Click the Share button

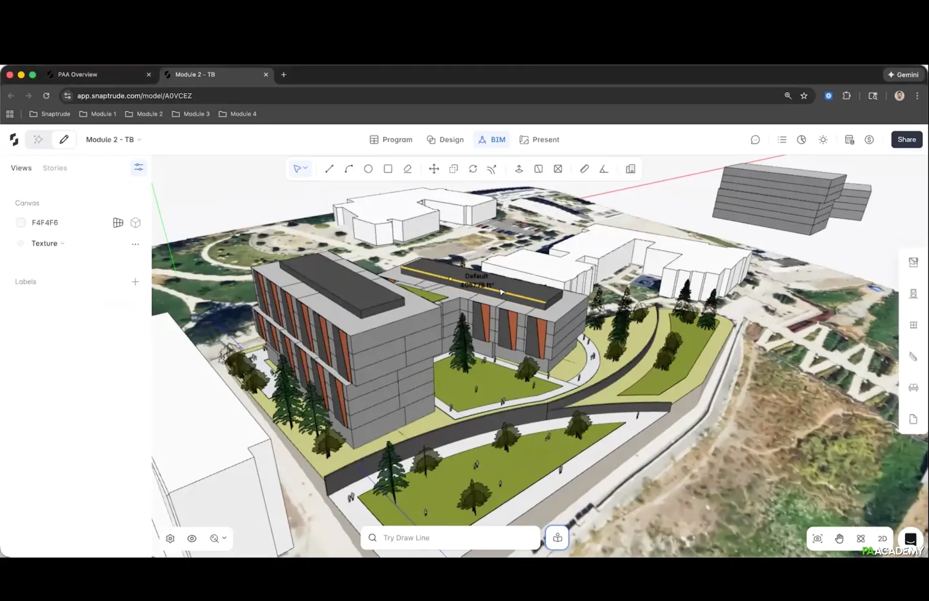(x=906, y=140)
